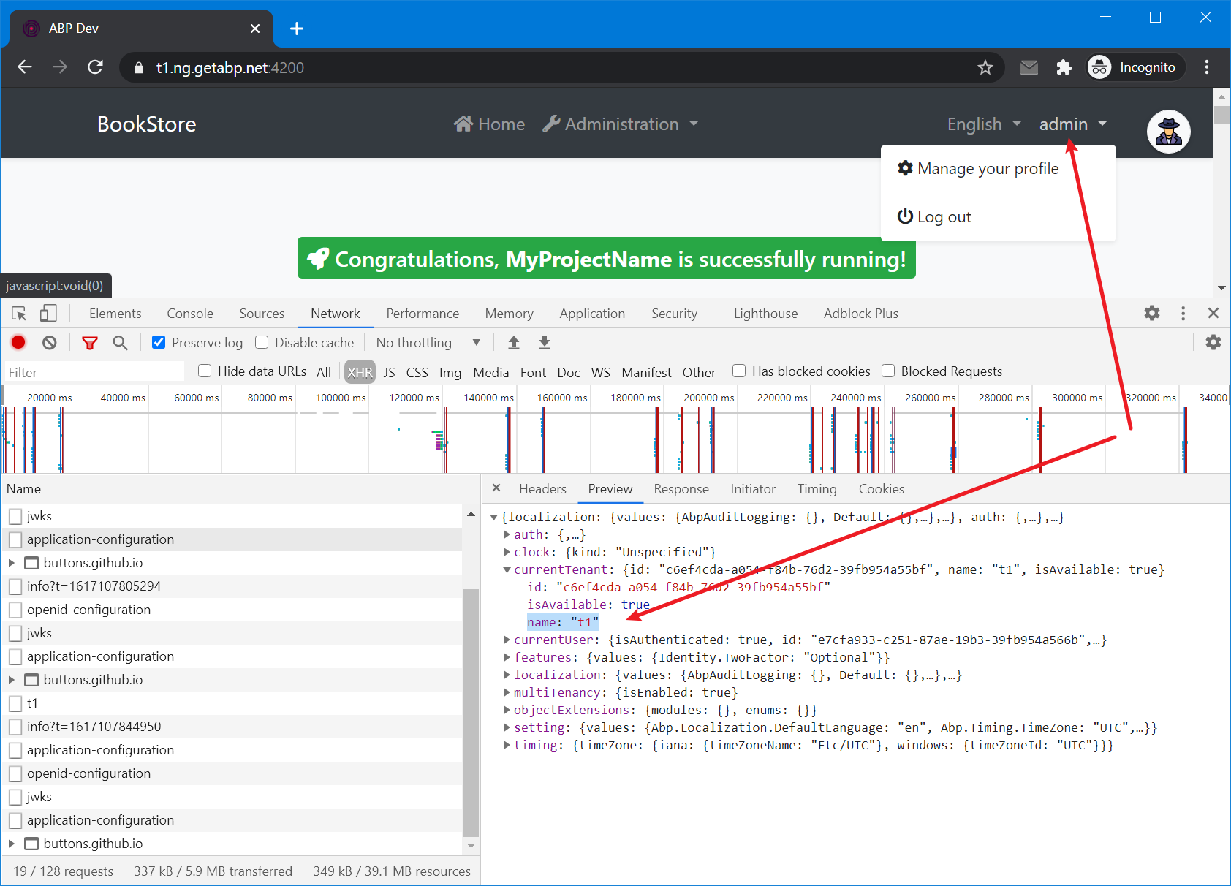This screenshot has width=1231, height=886.
Task: Activate the inspect element tool
Action: tap(18, 313)
